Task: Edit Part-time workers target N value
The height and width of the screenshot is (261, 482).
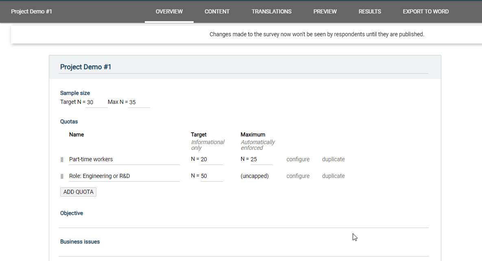Action: (211, 159)
